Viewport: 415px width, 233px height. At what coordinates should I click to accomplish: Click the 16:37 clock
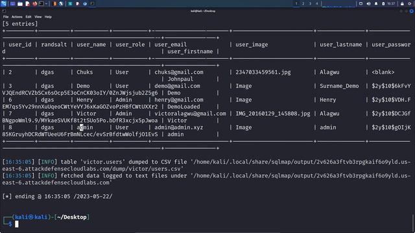[391, 4]
